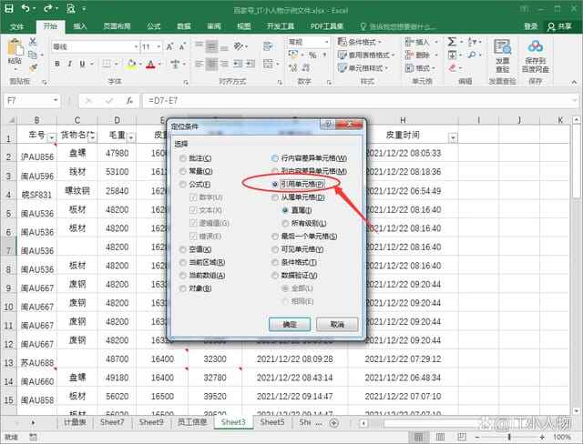Switch to the 员工信息 sheet tab
The image size is (583, 444).
click(193, 422)
